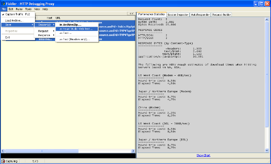Screen dimensions: 271x164
Task: Expand the Request submenu
Action: (44, 31)
